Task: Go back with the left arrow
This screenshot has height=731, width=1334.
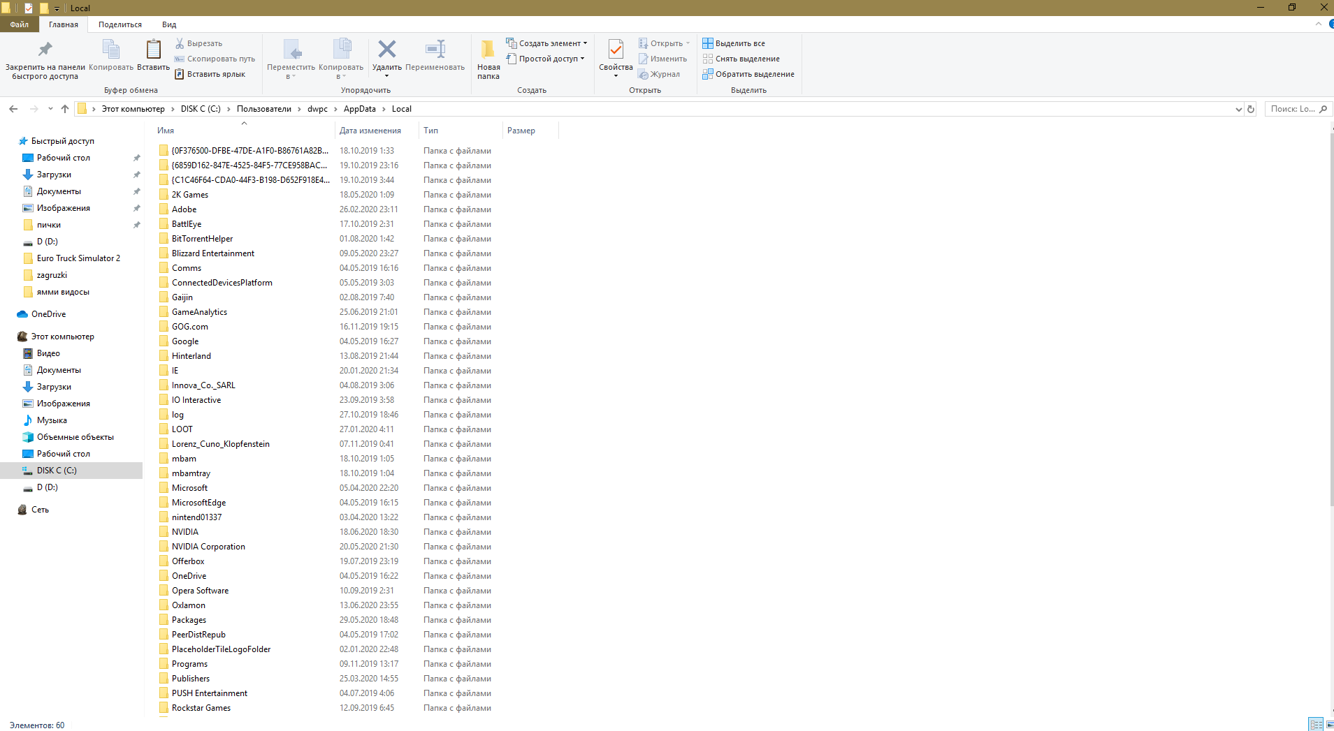Action: point(13,109)
